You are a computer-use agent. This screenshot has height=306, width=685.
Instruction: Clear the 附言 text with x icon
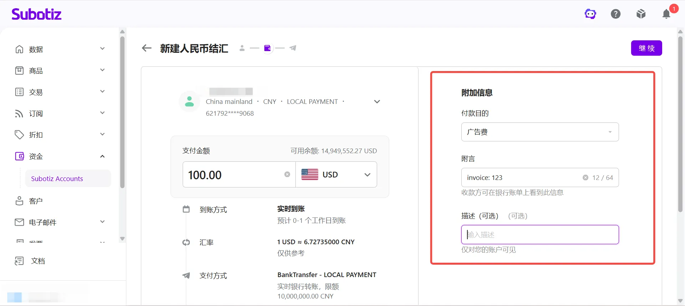click(585, 177)
